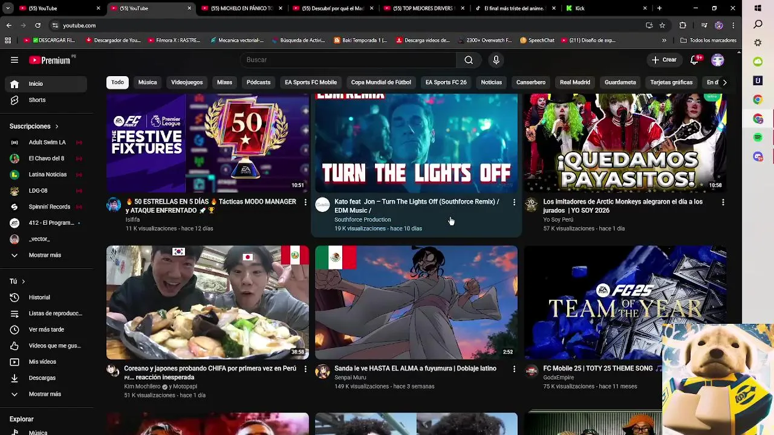
Task: Open Mis videos in the sidebar
Action: (46, 362)
